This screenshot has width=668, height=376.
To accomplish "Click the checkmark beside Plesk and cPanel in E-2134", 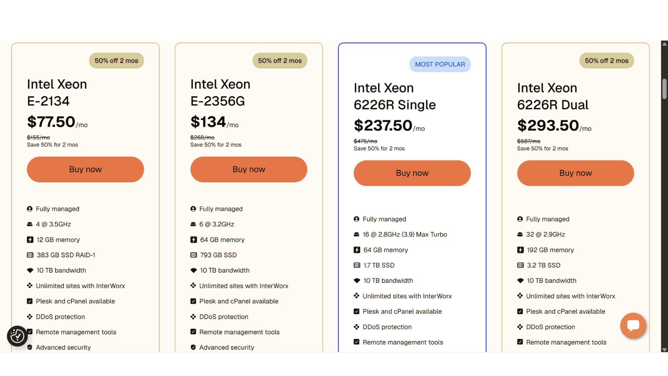I will point(30,301).
